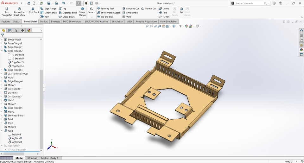The width and height of the screenshot is (304, 163).
Task: Open the MMGS unit system dropdown
Action: click(x=296, y=161)
